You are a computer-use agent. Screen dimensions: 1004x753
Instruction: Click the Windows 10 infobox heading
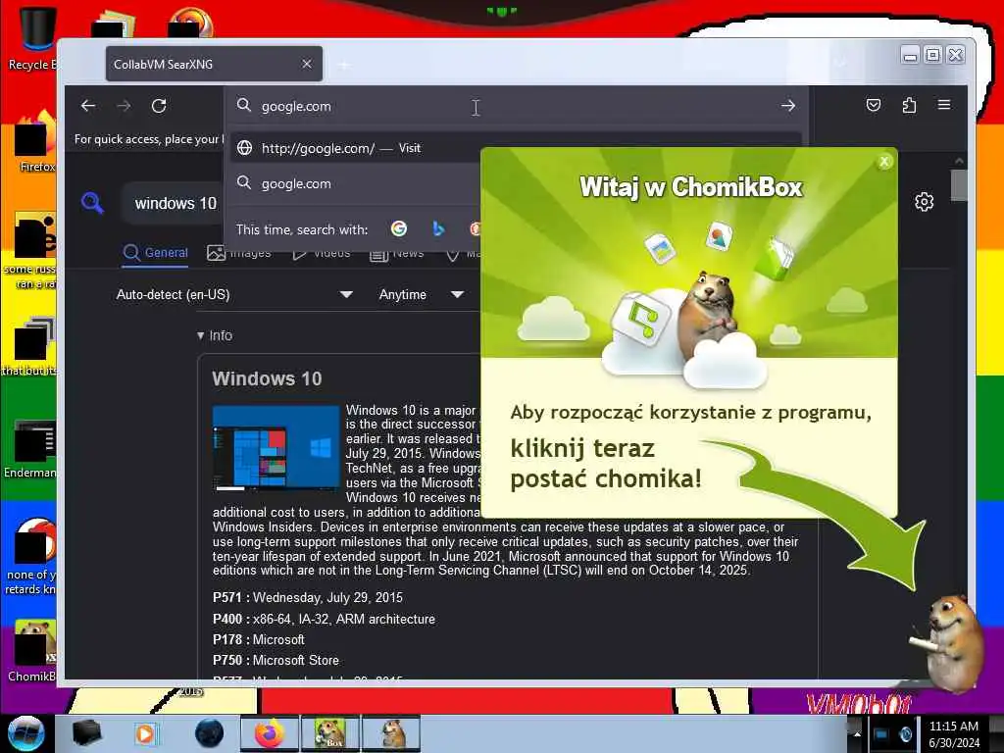pos(267,378)
